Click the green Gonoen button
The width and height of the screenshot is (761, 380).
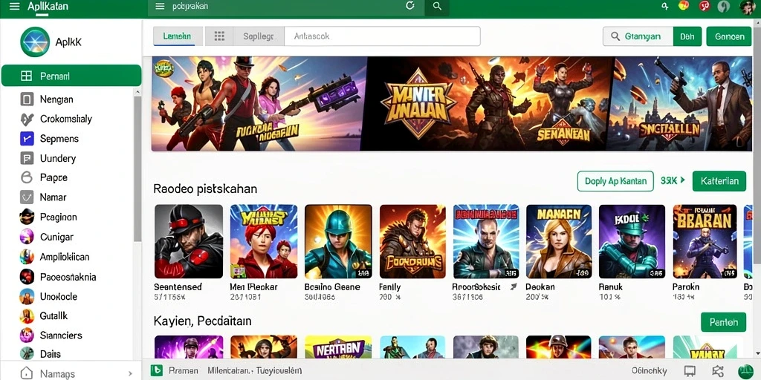729,36
